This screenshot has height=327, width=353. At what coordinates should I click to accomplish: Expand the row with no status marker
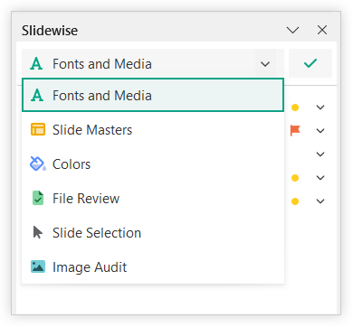pyautogui.click(x=320, y=154)
